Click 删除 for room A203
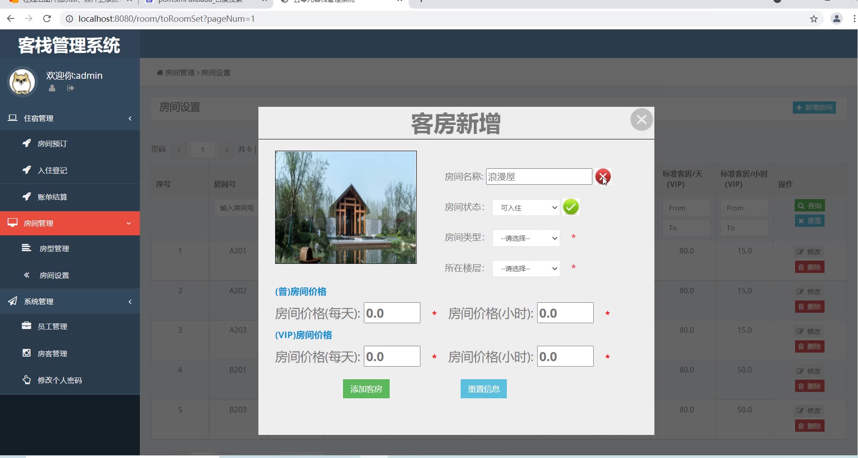The height and width of the screenshot is (458, 858). click(810, 347)
